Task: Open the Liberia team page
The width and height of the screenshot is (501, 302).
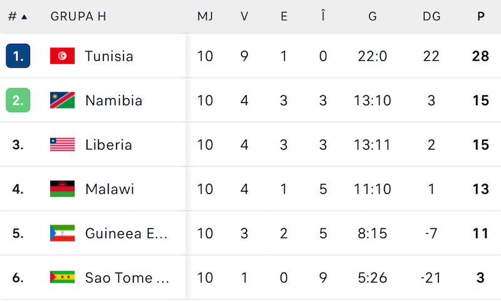Action: (x=108, y=145)
